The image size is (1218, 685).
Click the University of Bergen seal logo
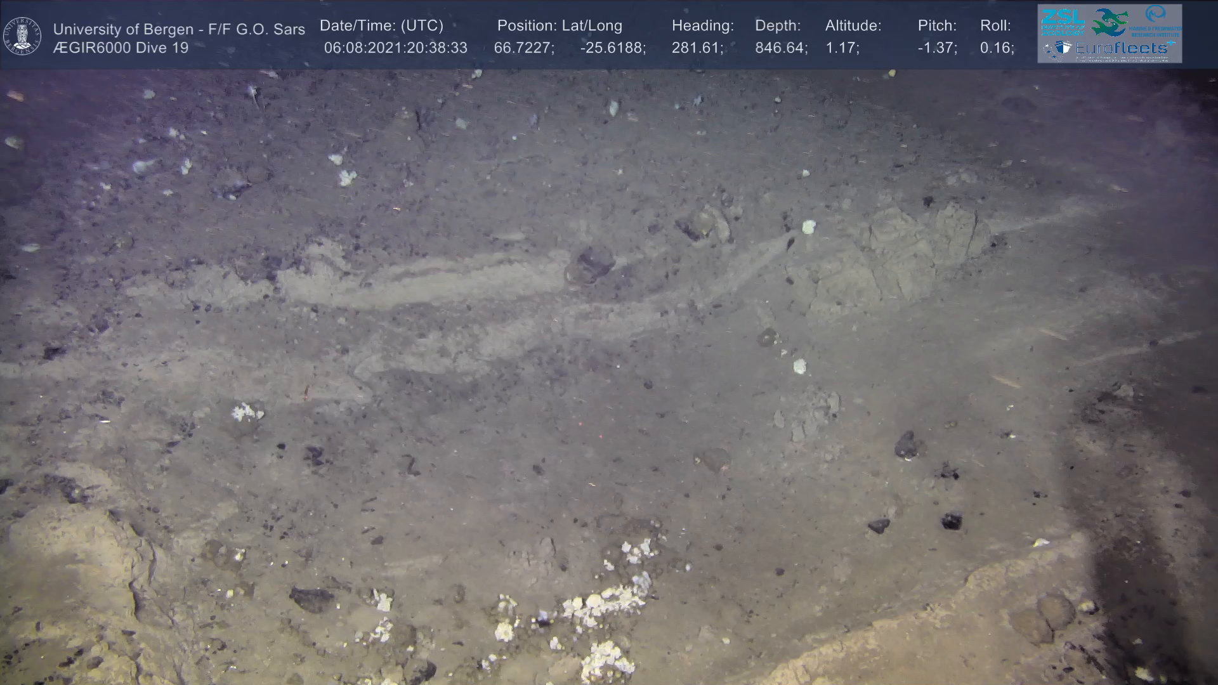click(22, 36)
